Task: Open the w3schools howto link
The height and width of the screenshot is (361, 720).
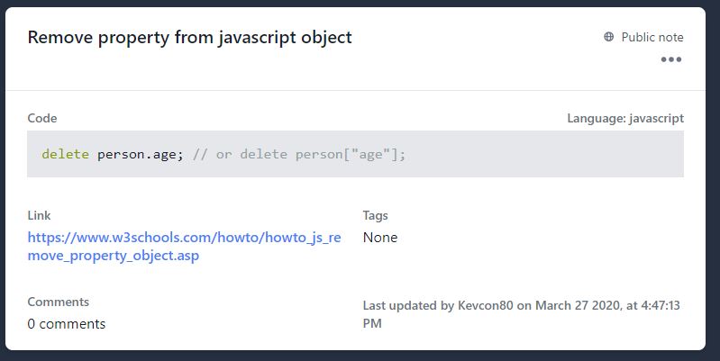Action: (184, 247)
